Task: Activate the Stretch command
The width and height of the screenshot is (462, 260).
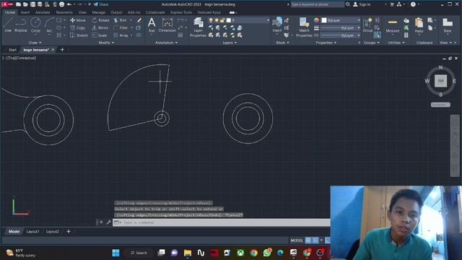Action: pyautogui.click(x=79, y=35)
